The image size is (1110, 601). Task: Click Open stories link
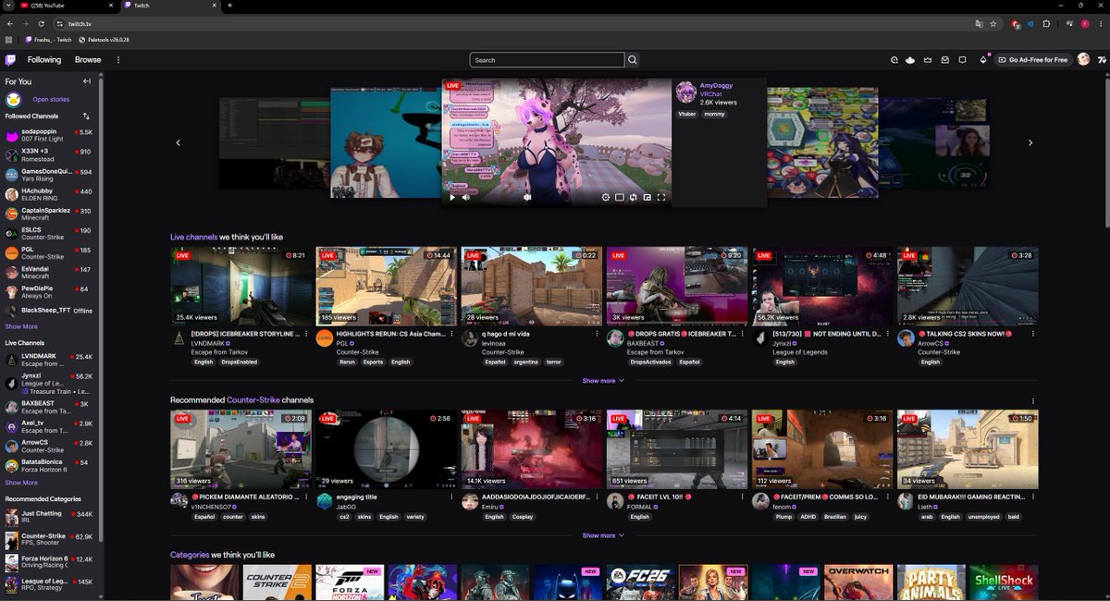(x=51, y=99)
